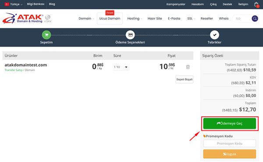Open the Blog link

coord(52,4)
